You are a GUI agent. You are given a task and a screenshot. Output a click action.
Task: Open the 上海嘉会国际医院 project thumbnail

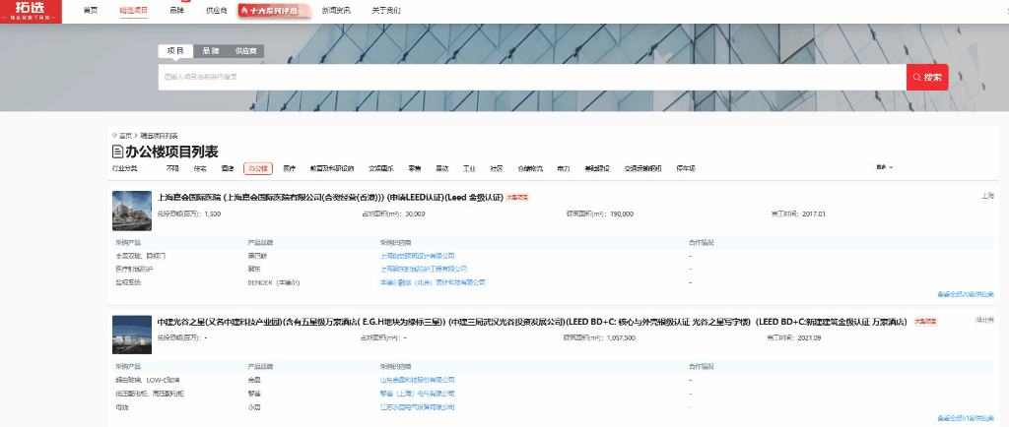132,210
